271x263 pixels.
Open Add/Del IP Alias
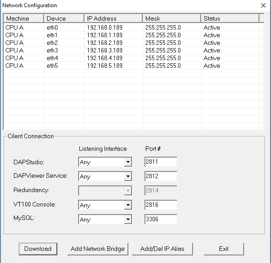pos(162,249)
